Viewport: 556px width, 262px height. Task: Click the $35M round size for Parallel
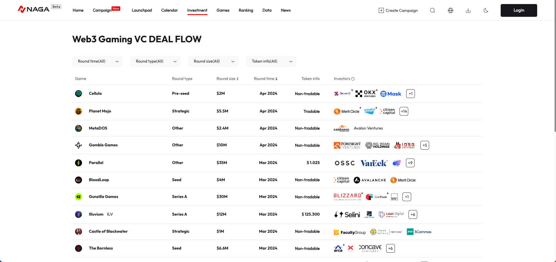222,163
